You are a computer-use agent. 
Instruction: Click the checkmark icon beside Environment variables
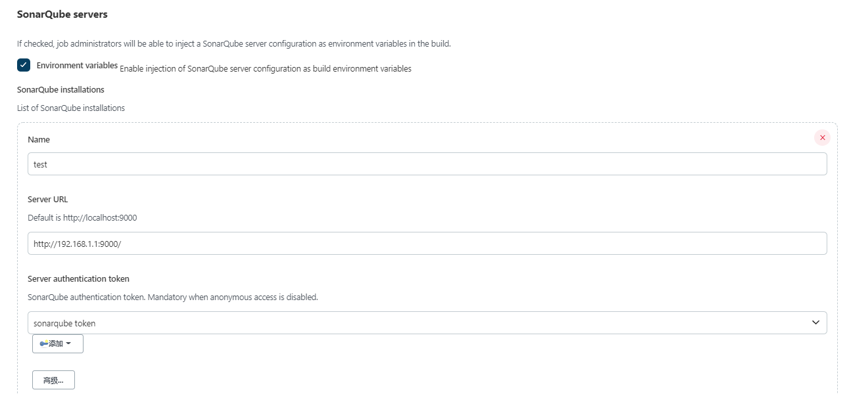(24, 65)
